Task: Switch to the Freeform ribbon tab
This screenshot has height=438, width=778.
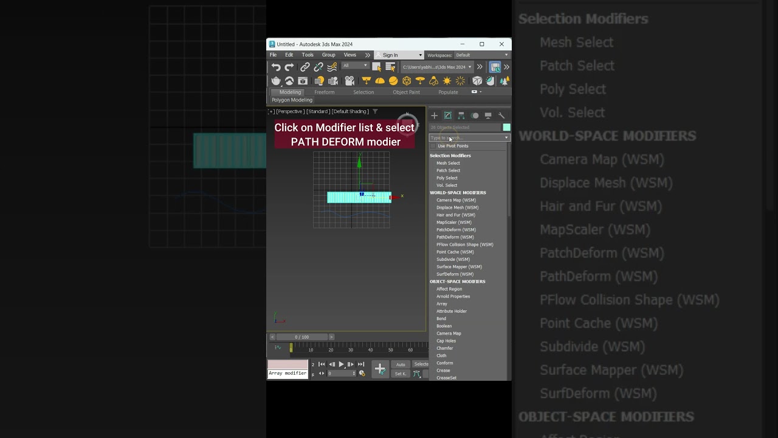Action: [325, 92]
